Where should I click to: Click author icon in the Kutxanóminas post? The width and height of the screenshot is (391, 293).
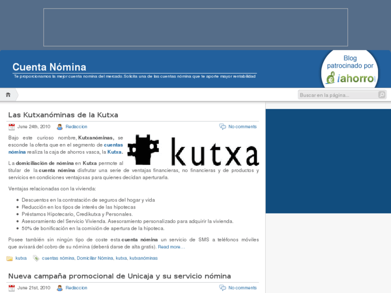pyautogui.click(x=60, y=127)
